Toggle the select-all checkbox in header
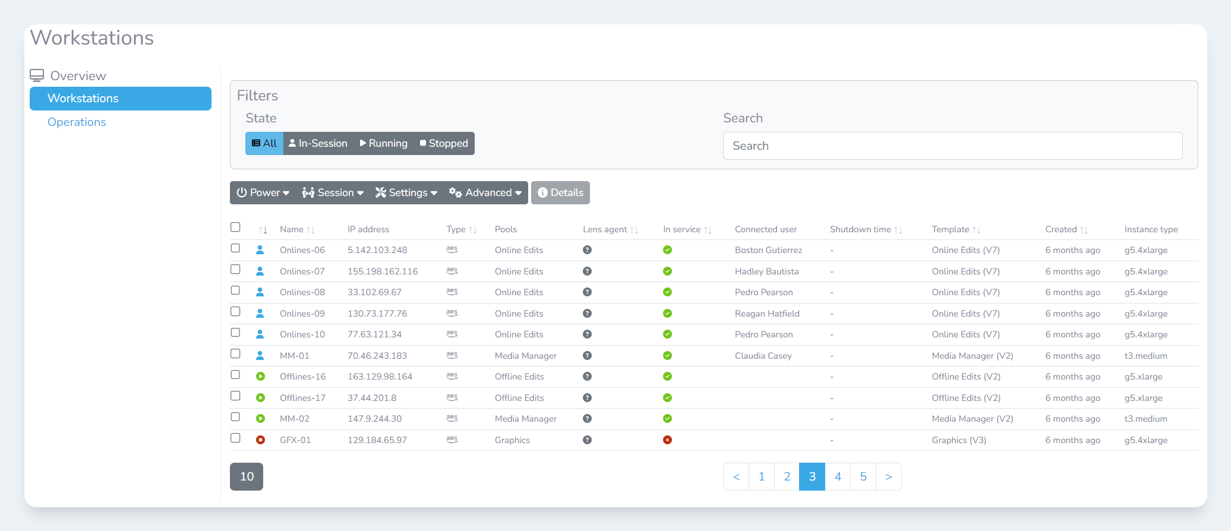Viewport: 1231px width, 531px height. coord(235,227)
